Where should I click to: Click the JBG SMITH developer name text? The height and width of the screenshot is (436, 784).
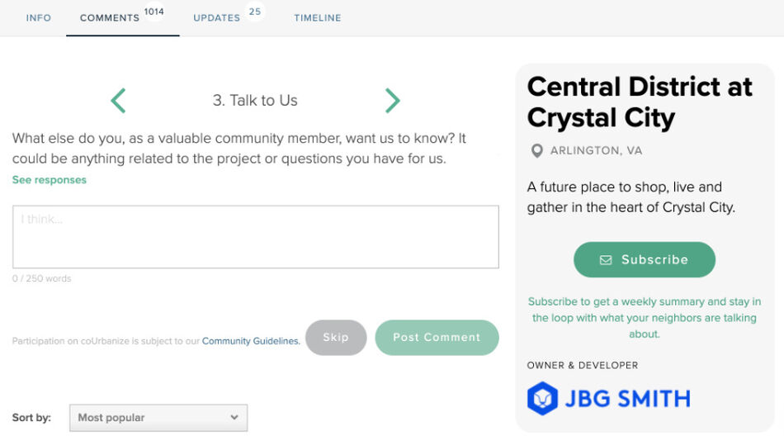point(628,399)
